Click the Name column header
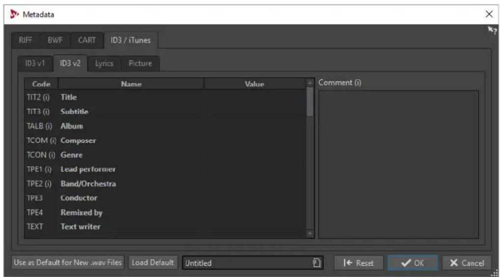500x277 pixels. 131,84
